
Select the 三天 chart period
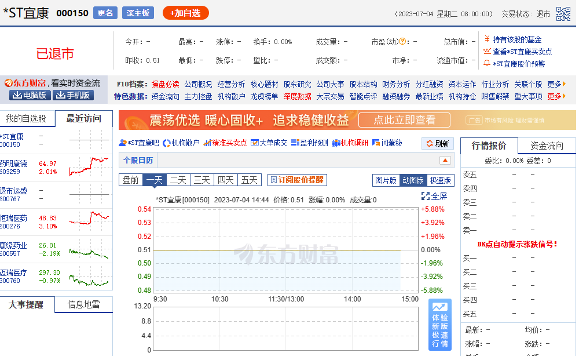click(201, 180)
